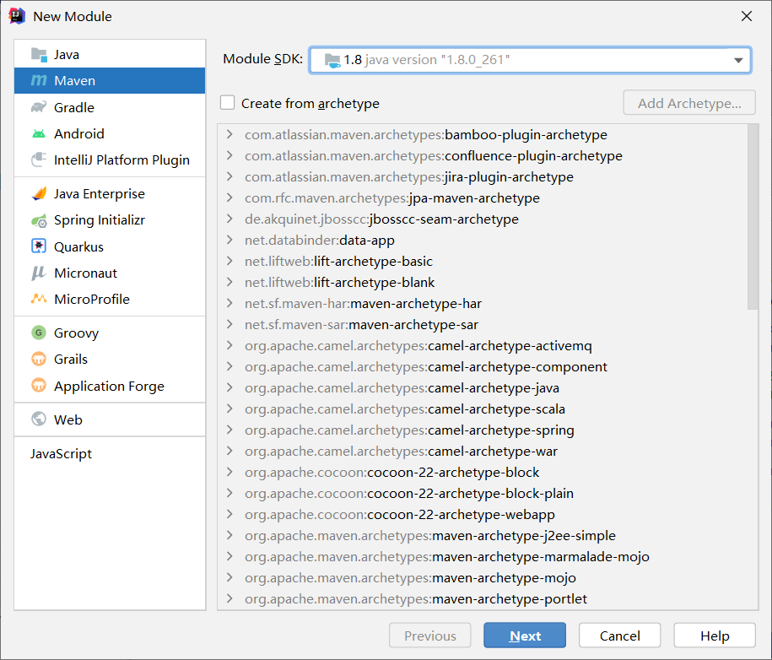Click the Next button
The width and height of the screenshot is (772, 660).
pyautogui.click(x=524, y=635)
